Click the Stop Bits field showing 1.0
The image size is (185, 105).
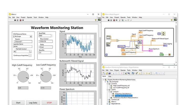tap(45, 52)
